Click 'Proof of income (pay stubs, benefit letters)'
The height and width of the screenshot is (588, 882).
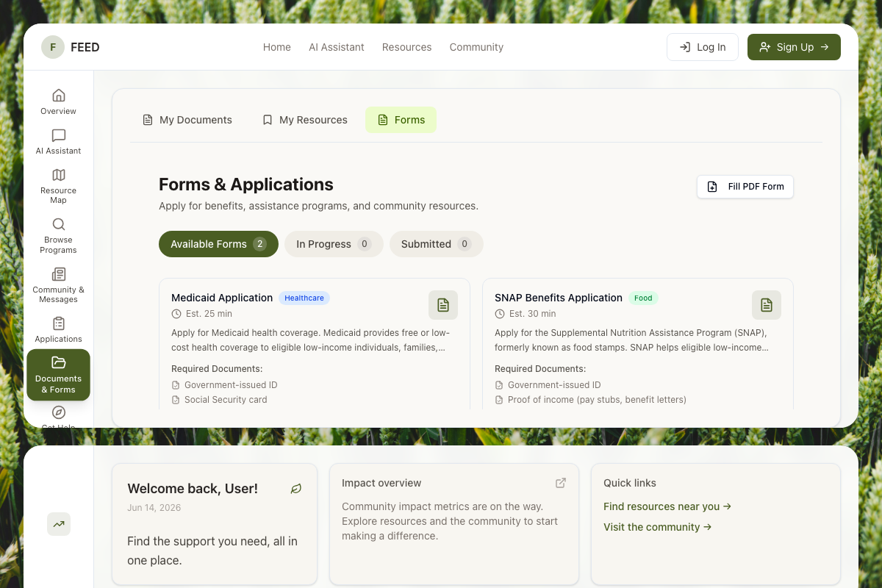(x=597, y=400)
